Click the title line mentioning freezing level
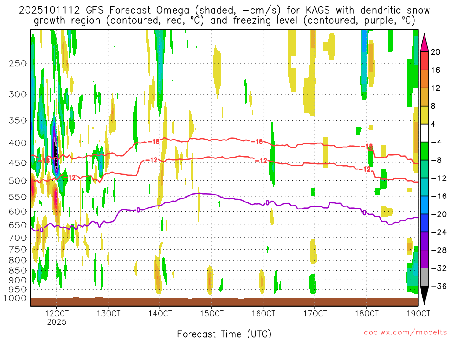 point(224,21)
